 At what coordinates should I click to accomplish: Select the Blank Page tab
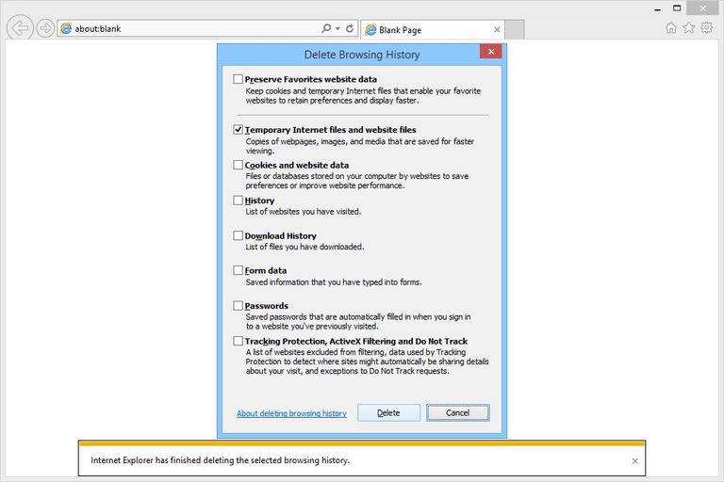[432, 30]
